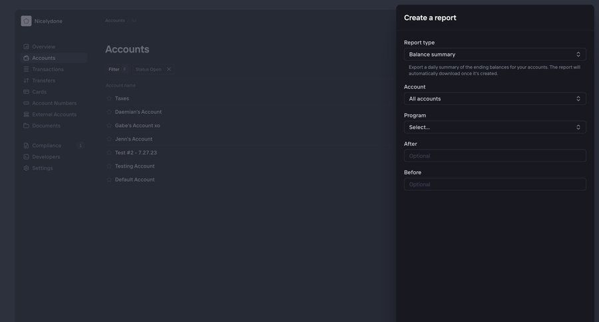Image resolution: width=599 pixels, height=322 pixels.
Task: Click the Transfers arrows icon
Action: tap(26, 80)
